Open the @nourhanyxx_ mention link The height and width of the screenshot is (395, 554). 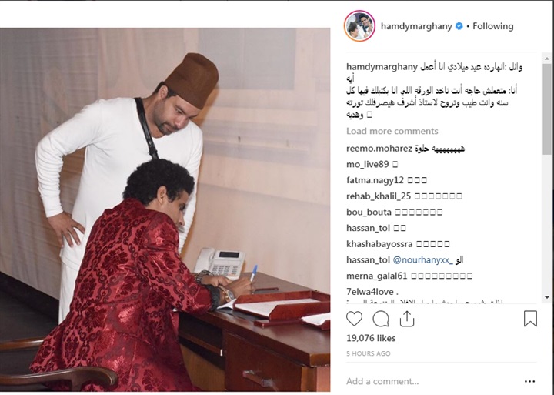coord(423,260)
